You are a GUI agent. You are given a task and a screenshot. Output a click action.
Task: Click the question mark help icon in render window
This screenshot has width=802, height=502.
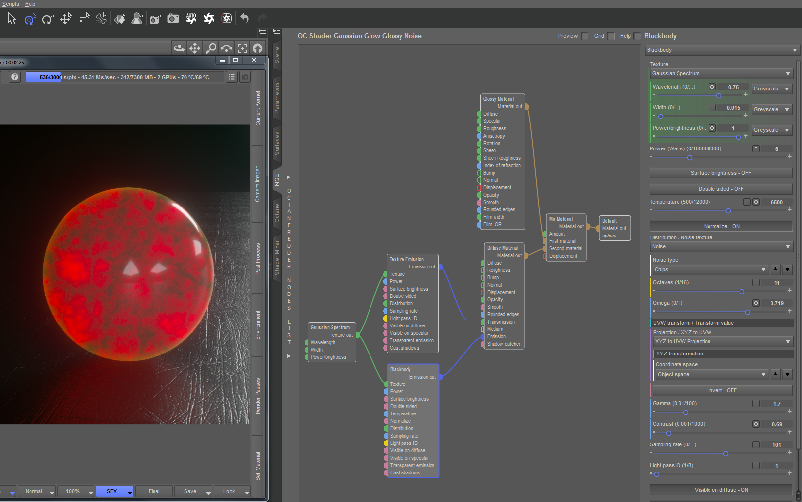click(x=15, y=77)
